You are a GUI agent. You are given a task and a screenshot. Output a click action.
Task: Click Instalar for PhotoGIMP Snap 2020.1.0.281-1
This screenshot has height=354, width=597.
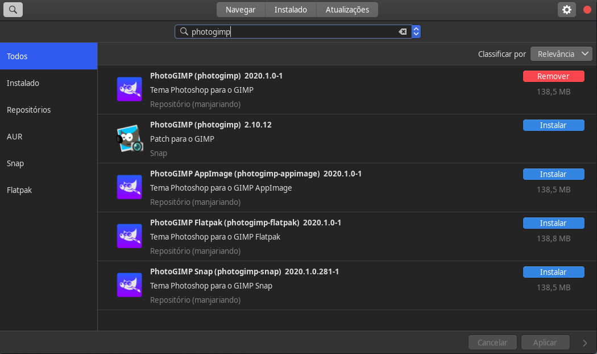(554, 272)
